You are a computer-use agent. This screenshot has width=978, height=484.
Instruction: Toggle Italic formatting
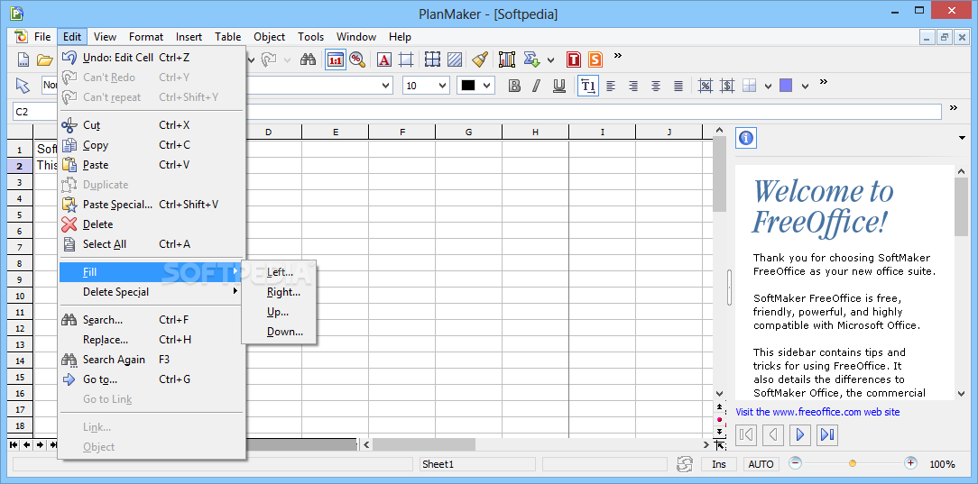pos(537,86)
